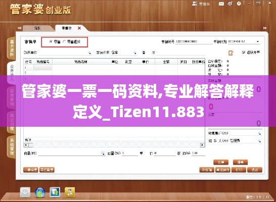Click the 退出 button
The height and width of the screenshot is (202, 276).
click(255, 170)
